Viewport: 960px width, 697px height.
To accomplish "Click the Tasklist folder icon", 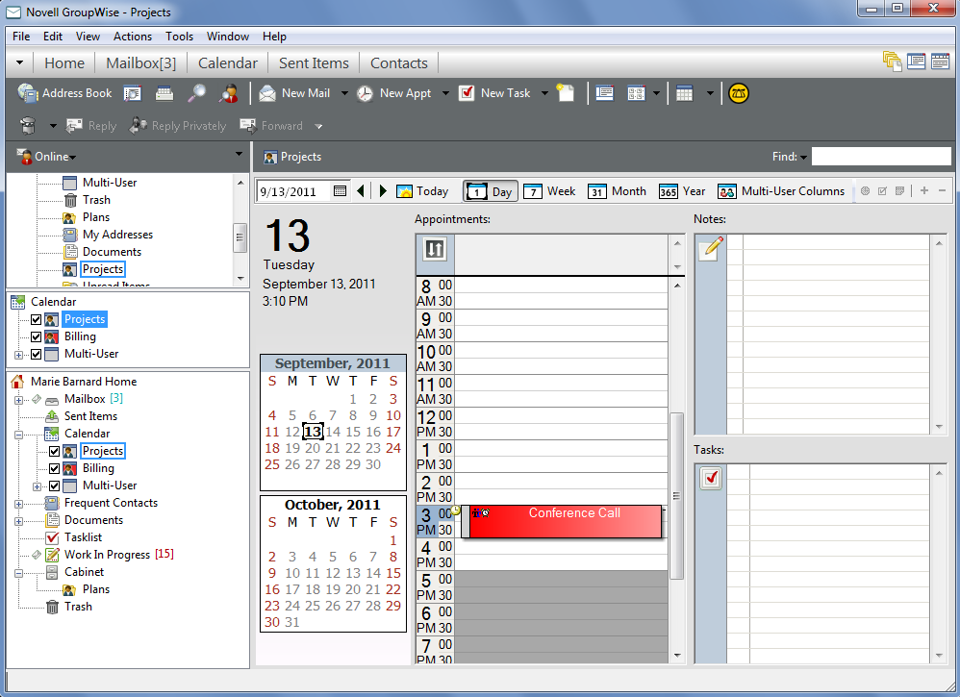I will (53, 537).
